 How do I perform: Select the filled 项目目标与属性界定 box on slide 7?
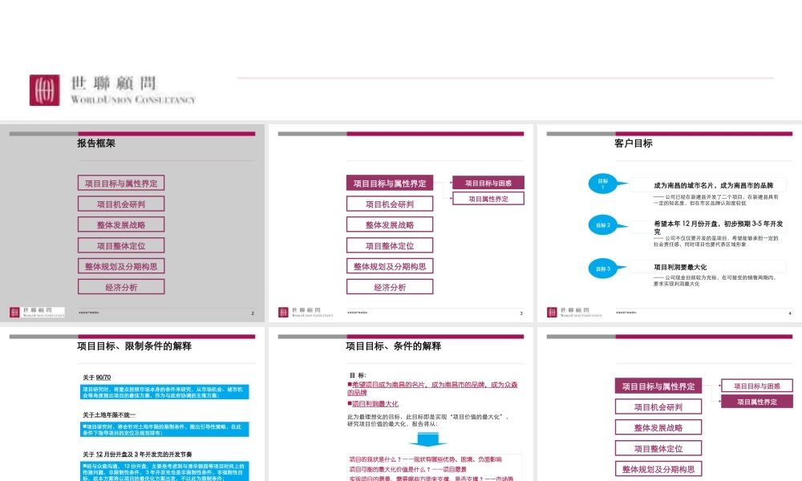coord(658,386)
